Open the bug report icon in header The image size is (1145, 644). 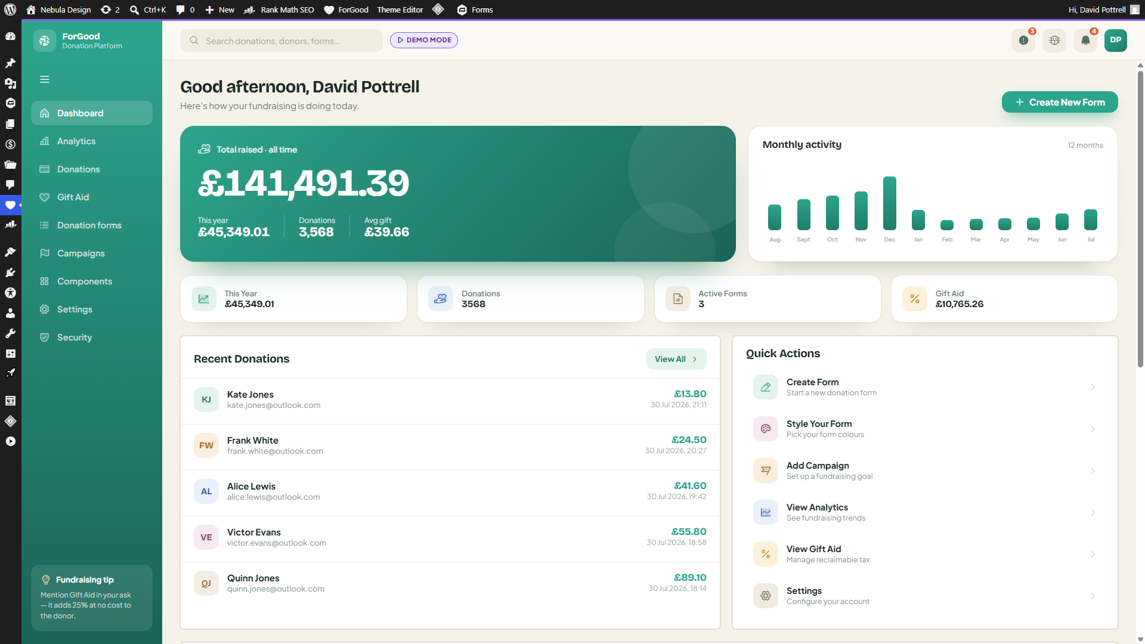[x=1054, y=41]
